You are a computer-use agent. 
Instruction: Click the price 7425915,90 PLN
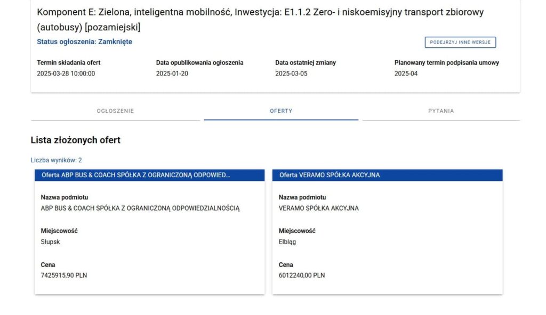click(x=63, y=276)
